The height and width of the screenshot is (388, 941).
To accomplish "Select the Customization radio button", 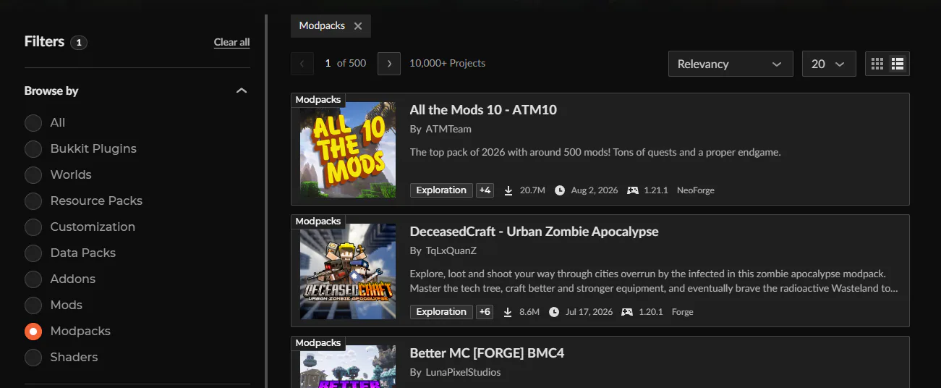I will click(x=33, y=227).
